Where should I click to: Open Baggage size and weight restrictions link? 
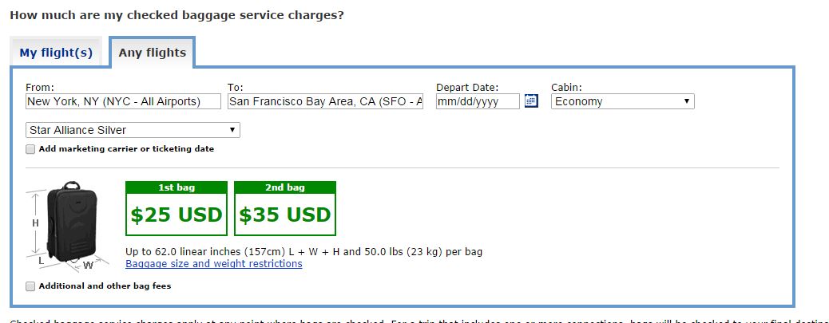coord(213,264)
